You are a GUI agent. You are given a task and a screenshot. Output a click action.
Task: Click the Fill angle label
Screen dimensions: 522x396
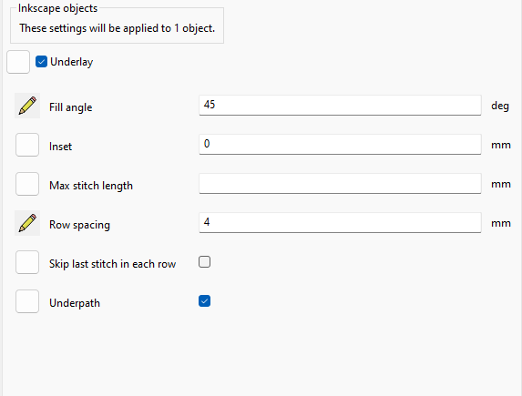tap(70, 107)
